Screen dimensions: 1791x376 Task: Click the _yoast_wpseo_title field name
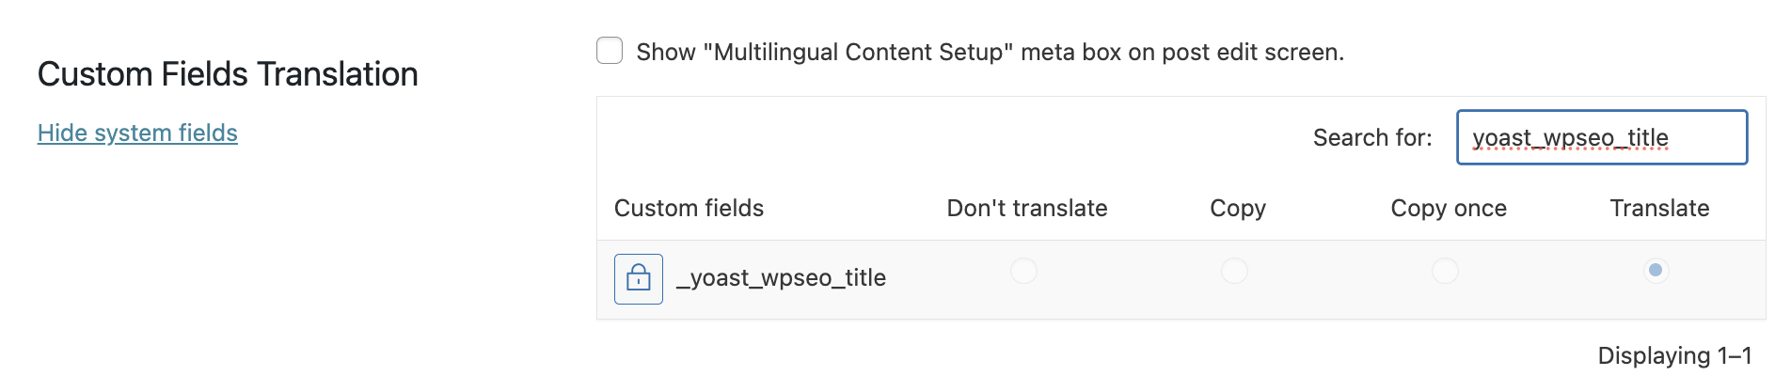[x=781, y=278]
